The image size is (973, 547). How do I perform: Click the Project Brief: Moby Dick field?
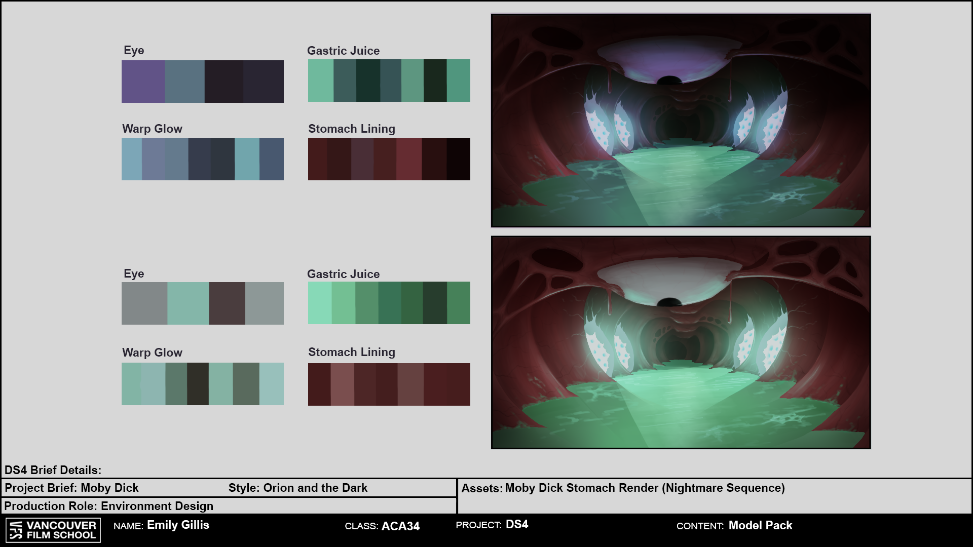[71, 488]
